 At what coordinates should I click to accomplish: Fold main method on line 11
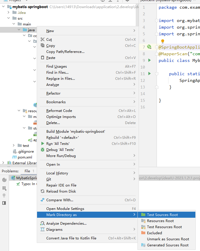point(157,74)
